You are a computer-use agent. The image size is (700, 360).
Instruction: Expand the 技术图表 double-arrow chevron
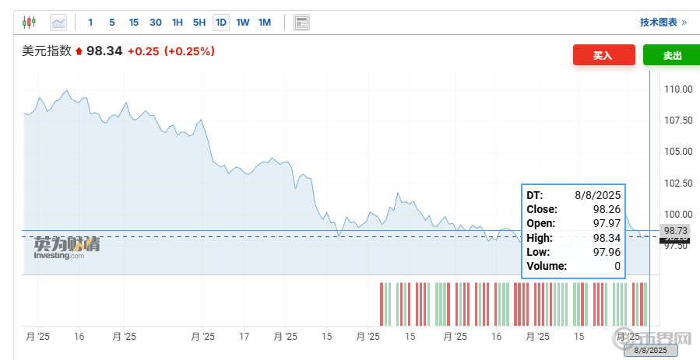[x=684, y=23]
